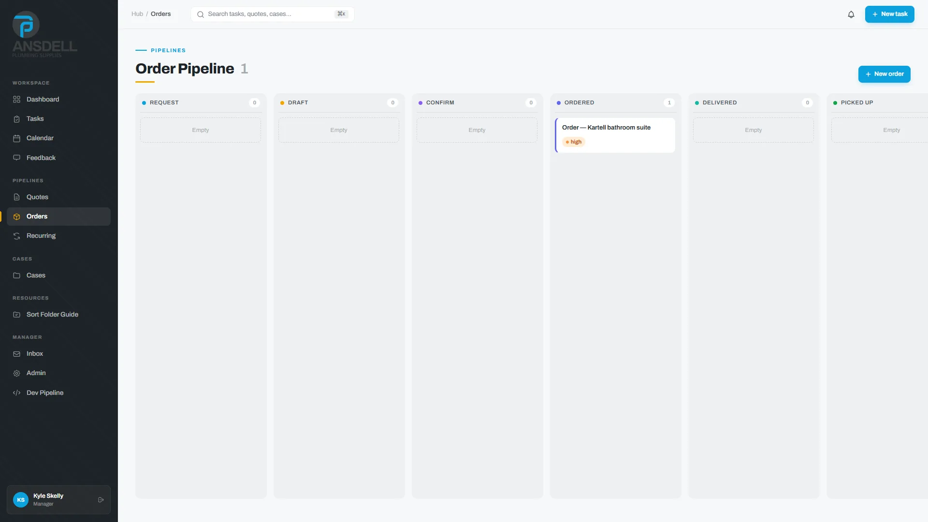928x522 pixels.
Task: Click the Admin gear icon
Action: (x=16, y=373)
